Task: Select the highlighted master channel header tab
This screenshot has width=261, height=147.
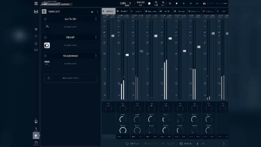Action: [x=108, y=11]
